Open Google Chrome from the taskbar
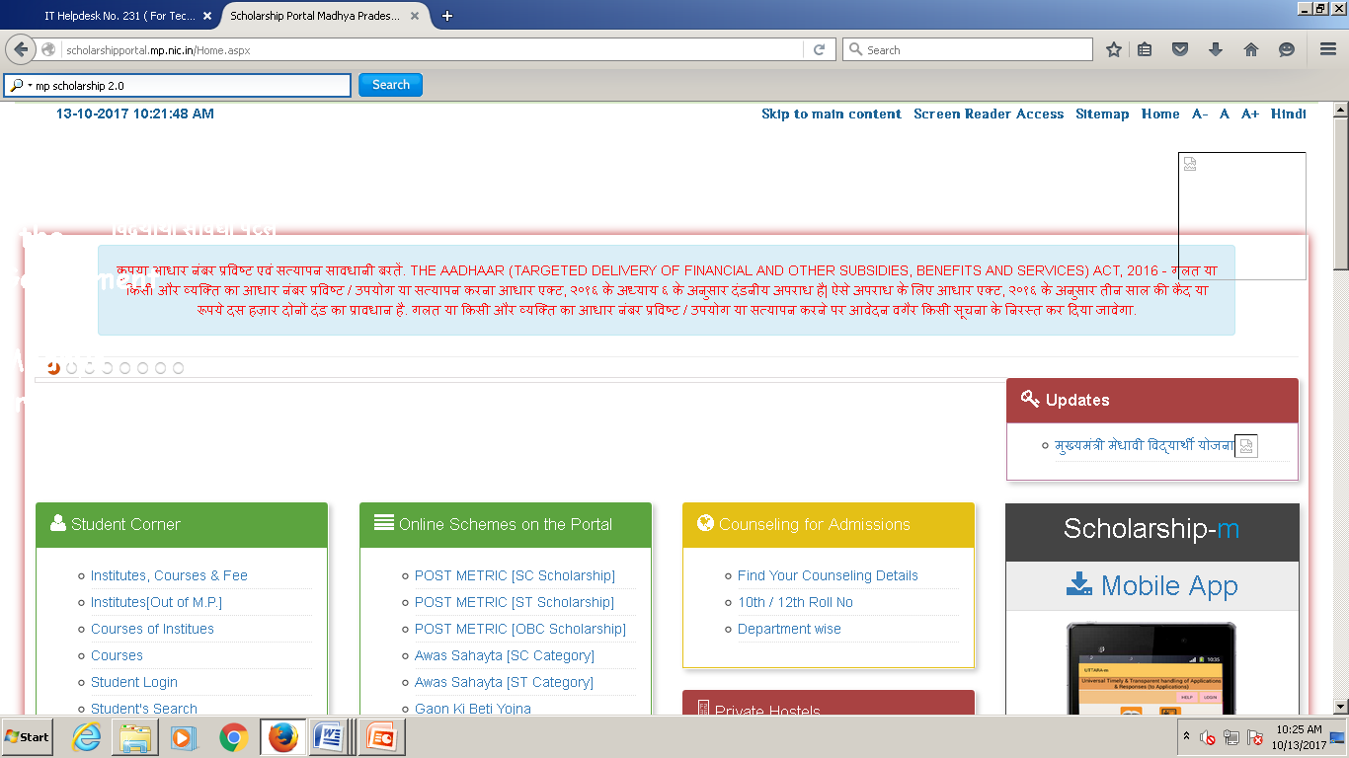 click(234, 737)
